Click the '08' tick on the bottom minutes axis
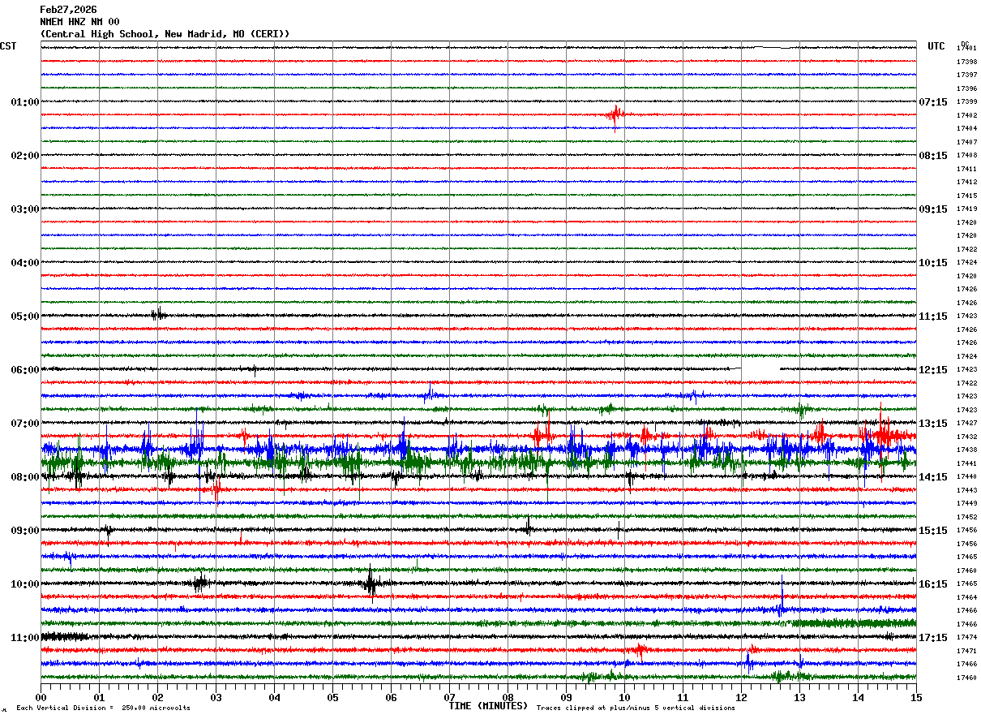981x719 pixels. [x=508, y=697]
